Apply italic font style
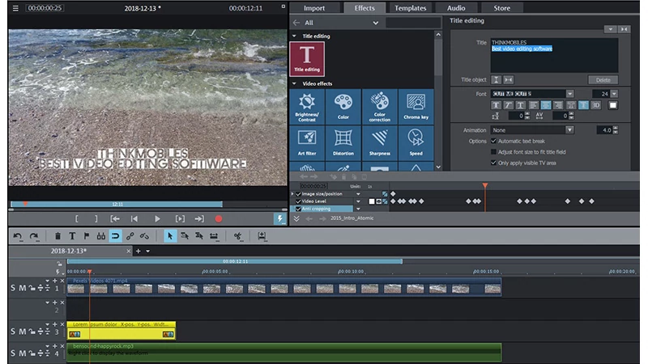The image size is (648, 364). [509, 105]
